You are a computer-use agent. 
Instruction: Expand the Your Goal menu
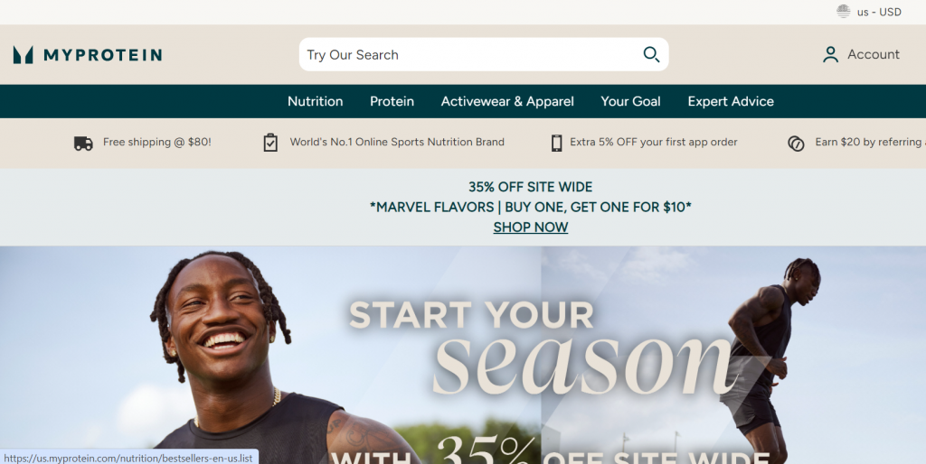coord(630,101)
